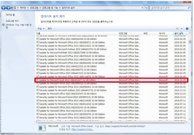This screenshot has width=194, height=135.
Task: Click the Control Panel icon in the address bar
Action: (15, 8)
